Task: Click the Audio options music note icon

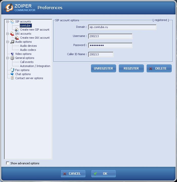Action: pyautogui.click(x=12, y=42)
